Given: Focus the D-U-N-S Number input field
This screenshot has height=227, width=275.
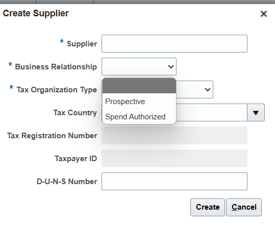Looking at the screenshot, I should (x=174, y=182).
